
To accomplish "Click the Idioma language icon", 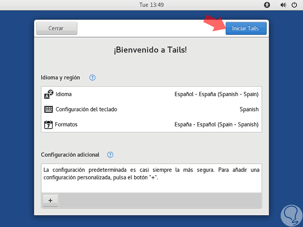I will [49, 94].
